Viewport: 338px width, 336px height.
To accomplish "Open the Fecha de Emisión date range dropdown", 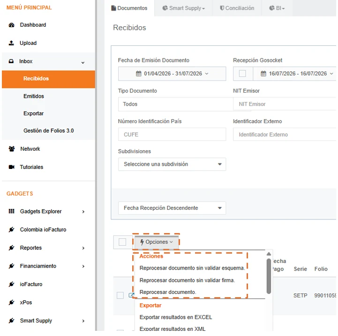I will (x=172, y=73).
